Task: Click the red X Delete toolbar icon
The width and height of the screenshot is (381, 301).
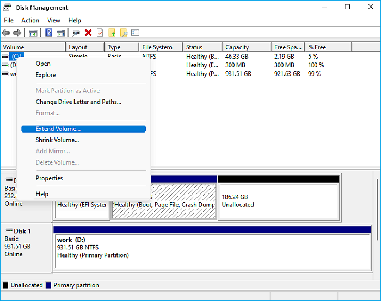Action: [x=88, y=33]
